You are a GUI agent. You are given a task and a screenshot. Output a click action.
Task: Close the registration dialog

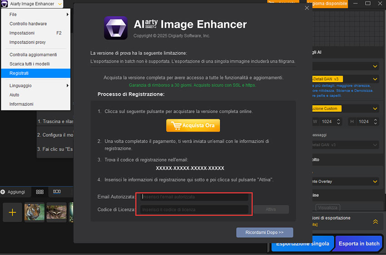(307, 8)
